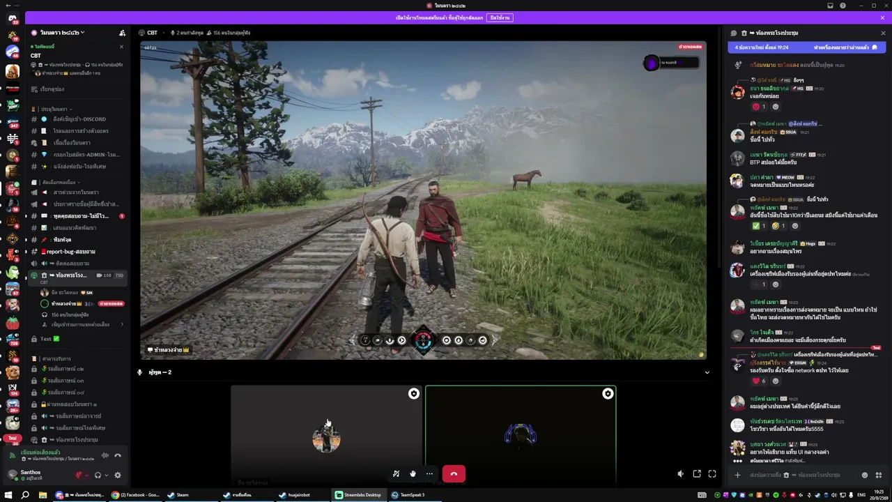The image size is (892, 502).
Task: Switch to the TeamSpeak 3 taskbar window
Action: (414, 495)
